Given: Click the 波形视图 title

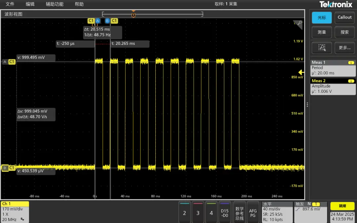Looking at the screenshot, I should point(14,14).
